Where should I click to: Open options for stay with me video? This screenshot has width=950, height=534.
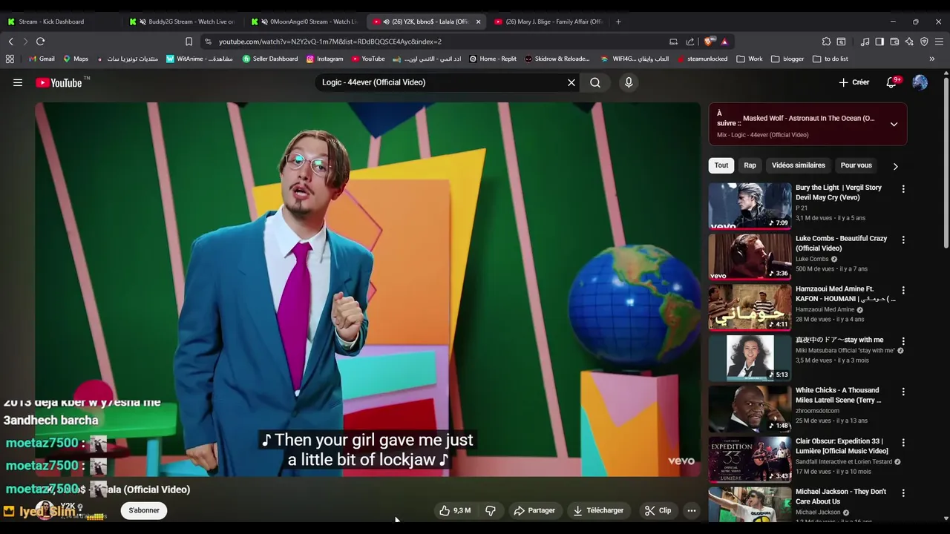click(903, 341)
